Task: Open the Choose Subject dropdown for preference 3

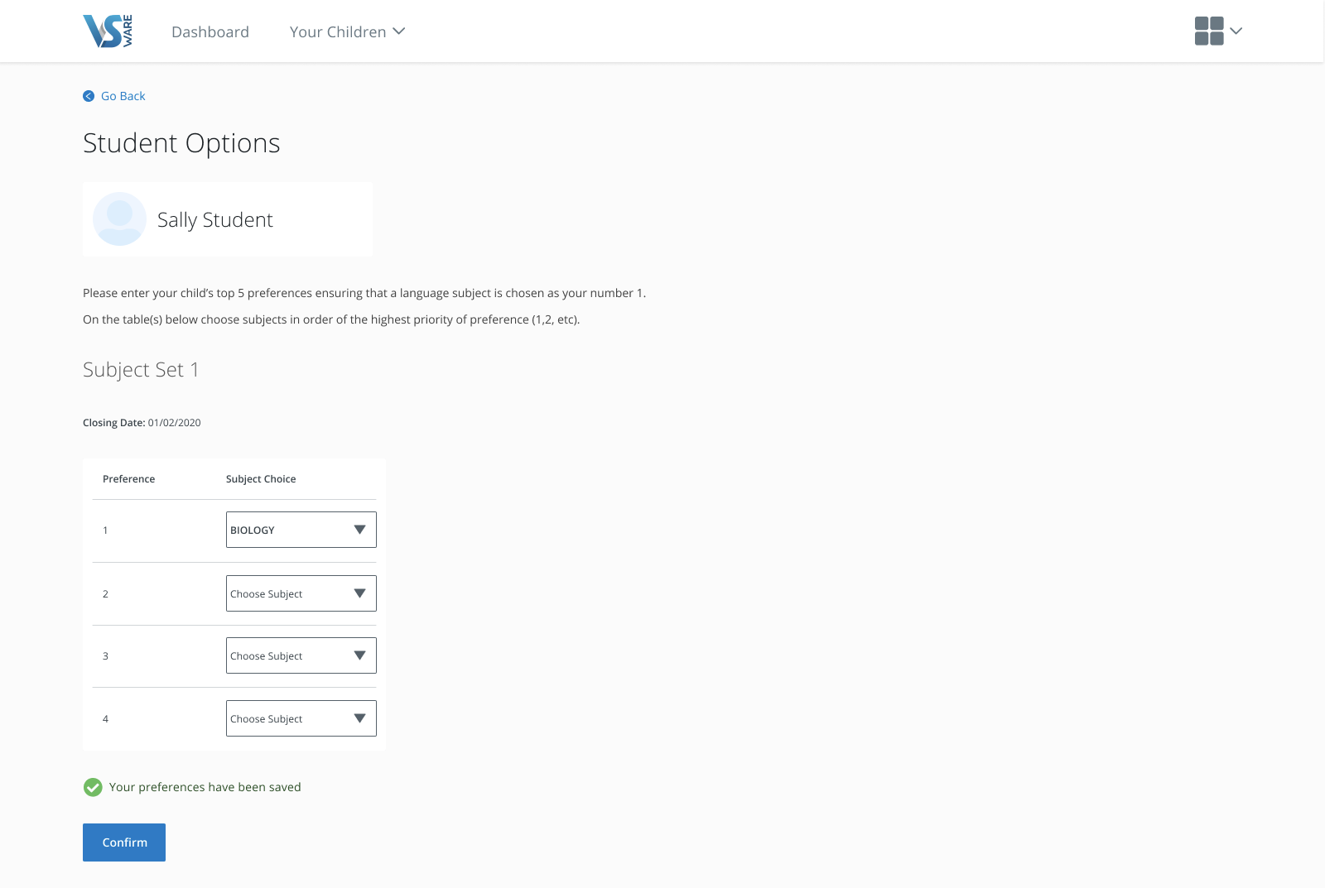Action: [x=301, y=655]
